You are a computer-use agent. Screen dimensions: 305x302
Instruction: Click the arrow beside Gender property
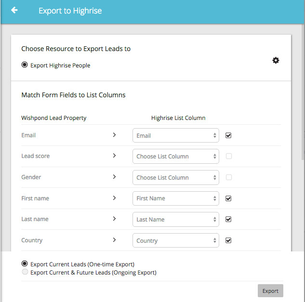[114, 177]
